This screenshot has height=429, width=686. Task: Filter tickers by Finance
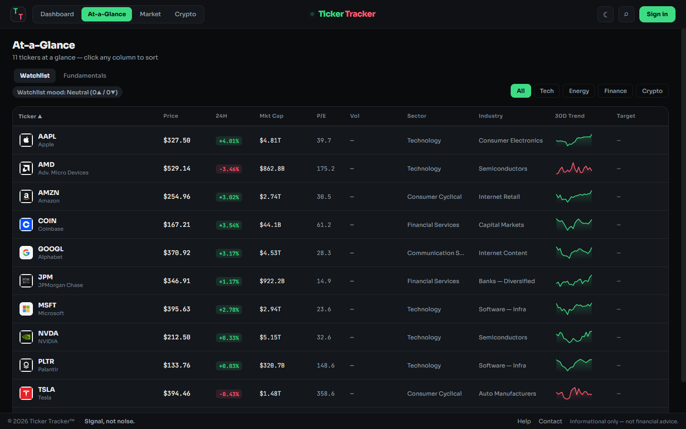pyautogui.click(x=615, y=91)
